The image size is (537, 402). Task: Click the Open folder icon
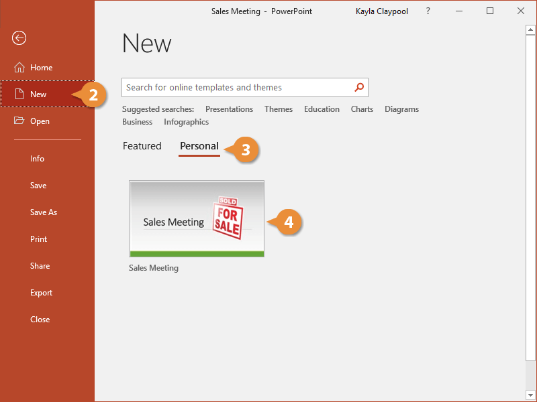click(19, 121)
